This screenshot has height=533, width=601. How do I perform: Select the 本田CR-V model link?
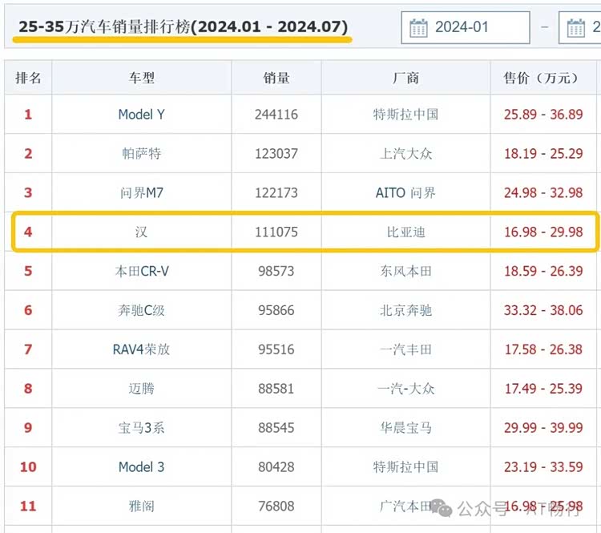[x=141, y=272]
